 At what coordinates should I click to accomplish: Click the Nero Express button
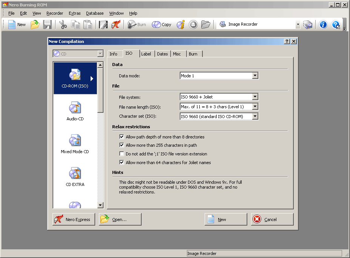74,219
